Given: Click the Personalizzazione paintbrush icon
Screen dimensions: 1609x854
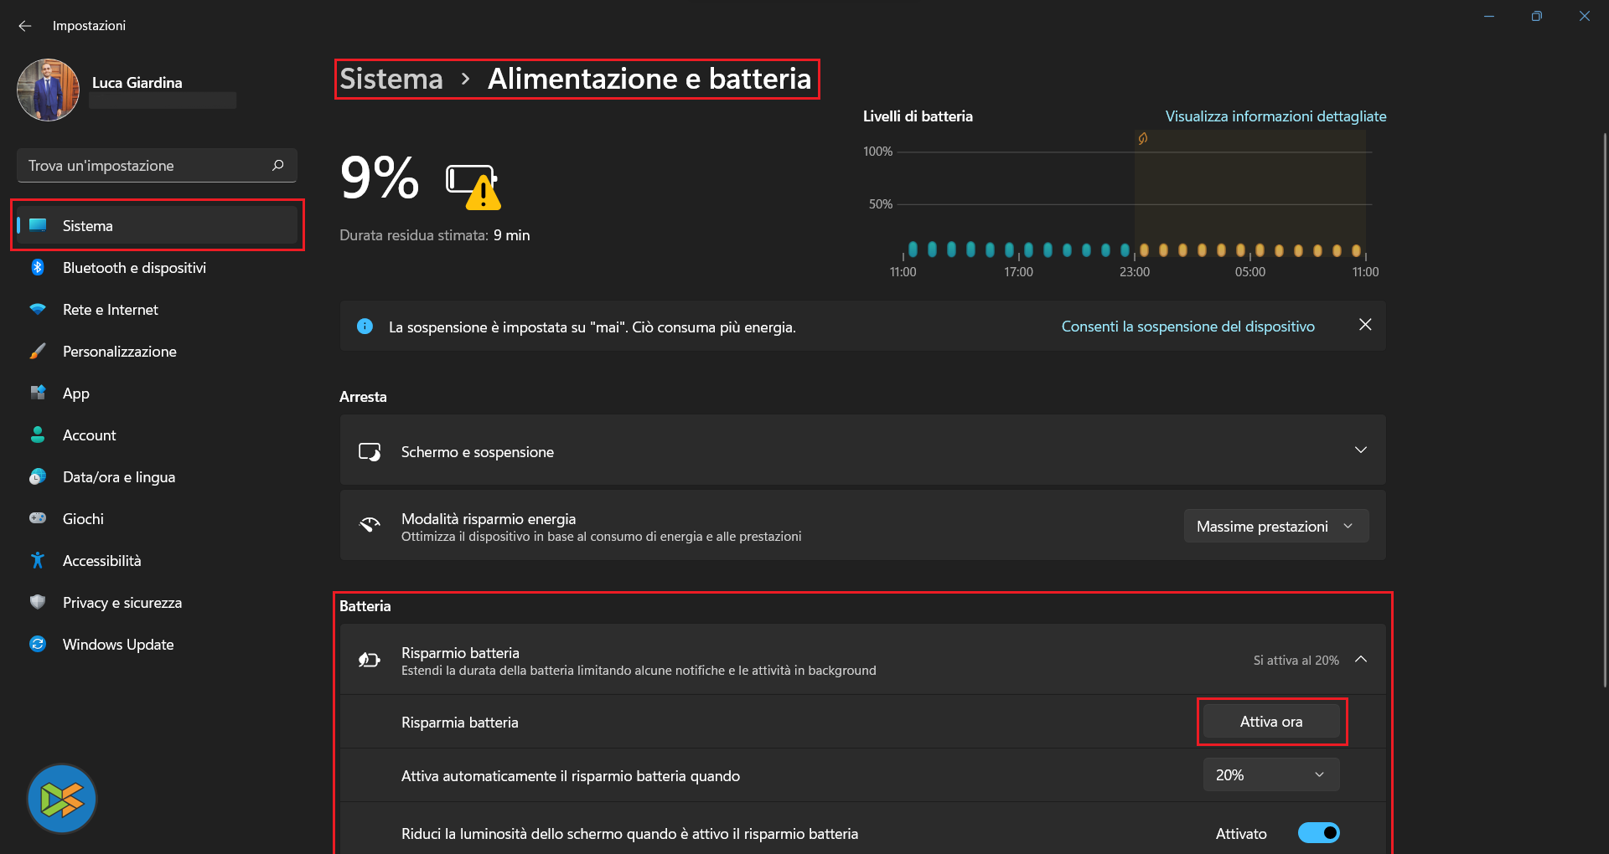Looking at the screenshot, I should coord(38,352).
